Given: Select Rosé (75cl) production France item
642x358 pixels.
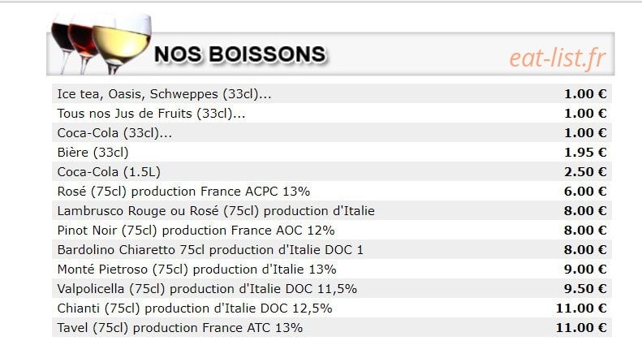Looking at the screenshot, I should click(332, 192).
